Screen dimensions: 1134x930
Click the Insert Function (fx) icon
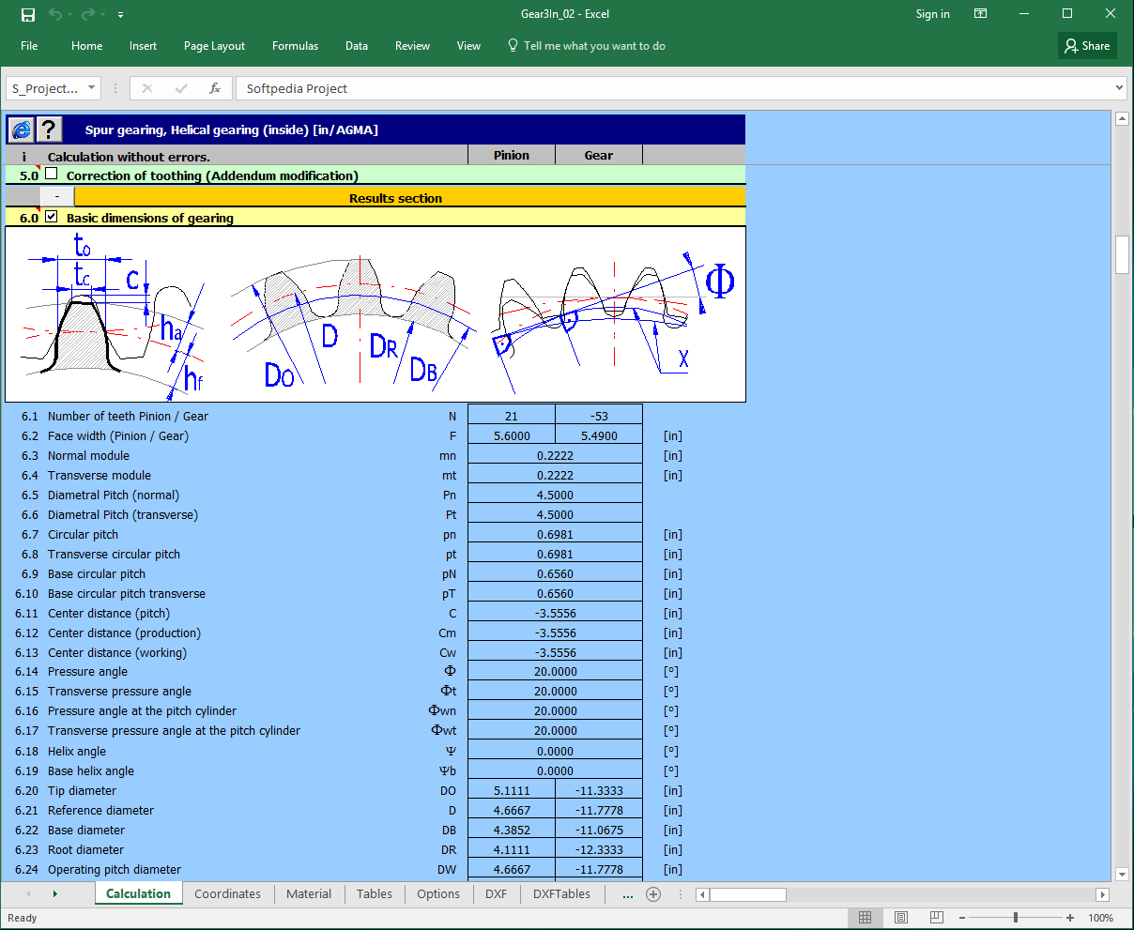(212, 87)
